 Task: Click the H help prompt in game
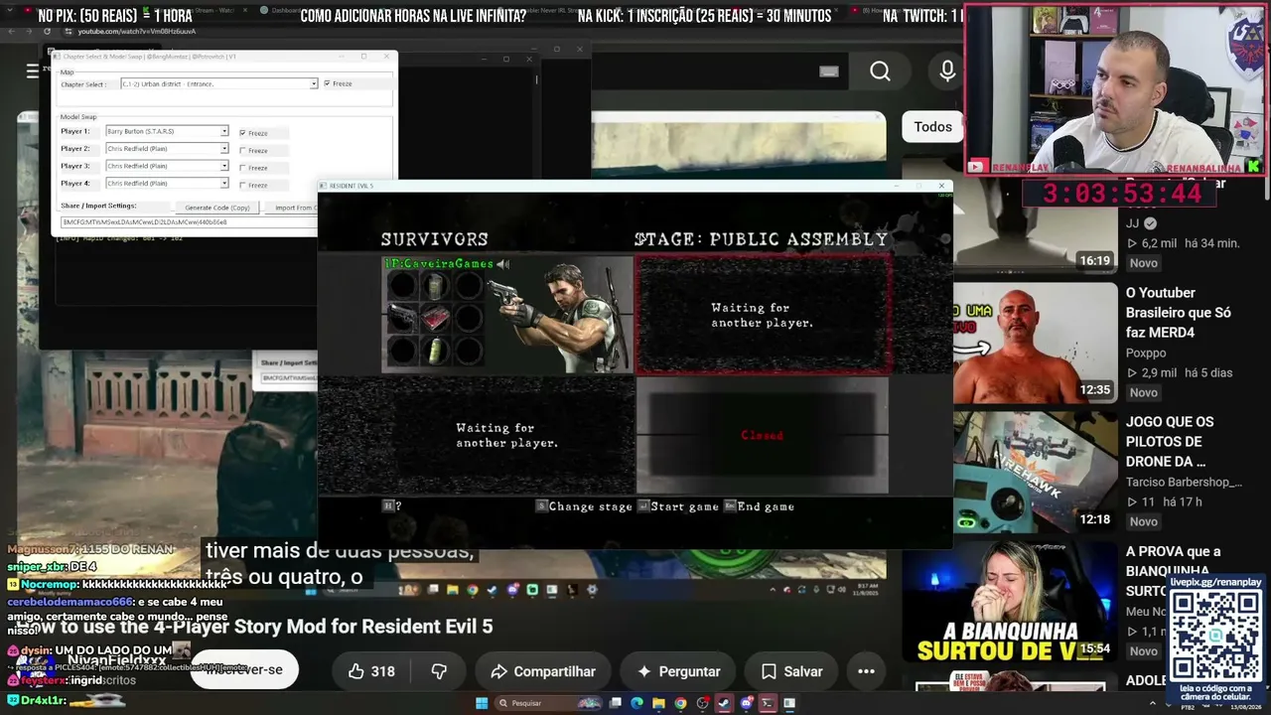392,506
